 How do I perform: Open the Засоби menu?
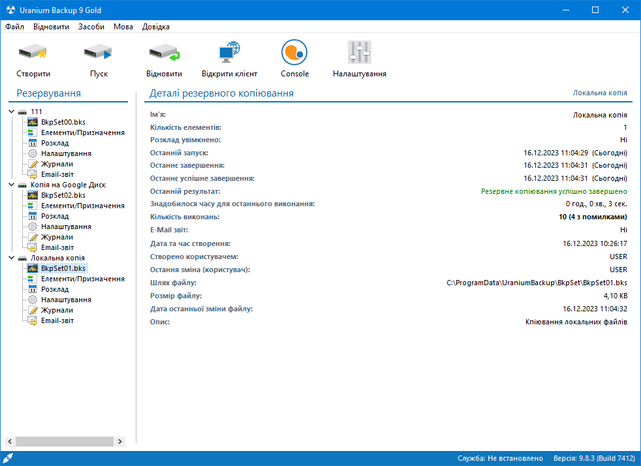(x=91, y=27)
